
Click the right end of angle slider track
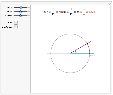pos(27,8)
